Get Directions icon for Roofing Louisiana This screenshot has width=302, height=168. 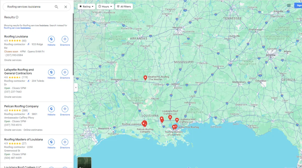[65, 39]
